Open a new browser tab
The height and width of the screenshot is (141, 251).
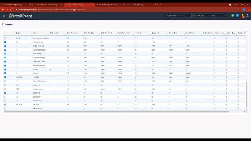point(160,5)
